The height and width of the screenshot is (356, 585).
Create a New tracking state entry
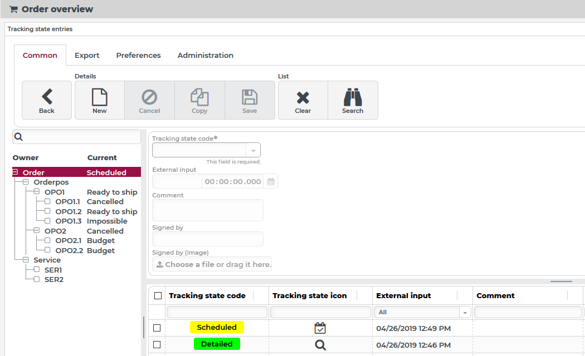[x=100, y=100]
